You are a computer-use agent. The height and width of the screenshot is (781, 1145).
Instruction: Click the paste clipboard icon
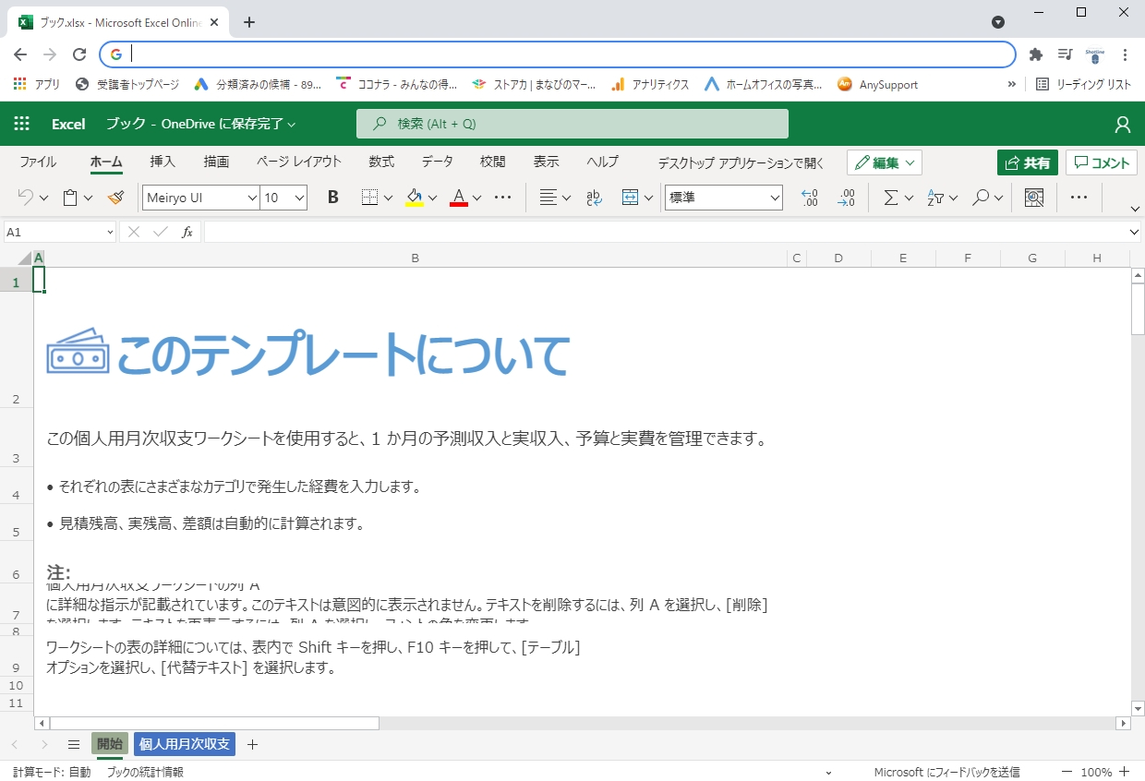tap(70, 197)
